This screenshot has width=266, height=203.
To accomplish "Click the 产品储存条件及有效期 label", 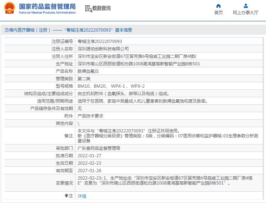I will click(x=51, y=109).
